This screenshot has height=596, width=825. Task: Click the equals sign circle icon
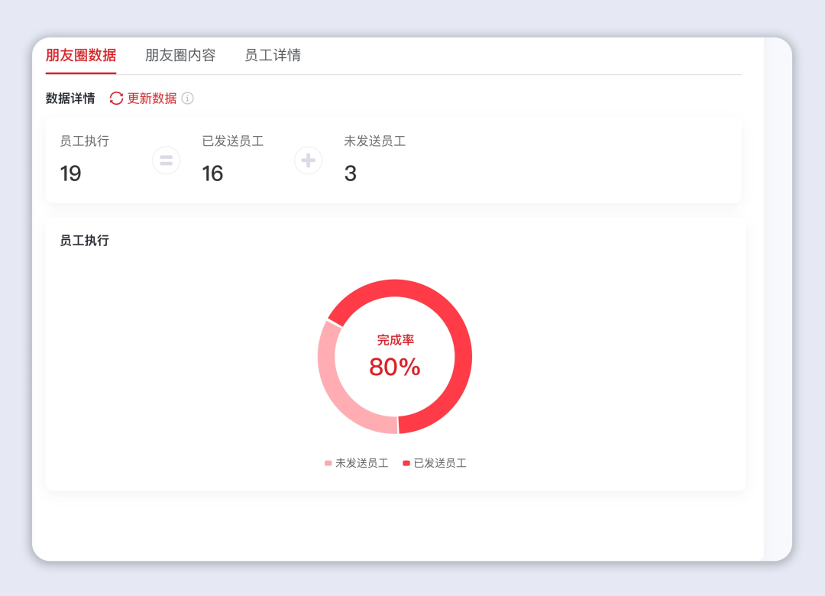pos(166,160)
